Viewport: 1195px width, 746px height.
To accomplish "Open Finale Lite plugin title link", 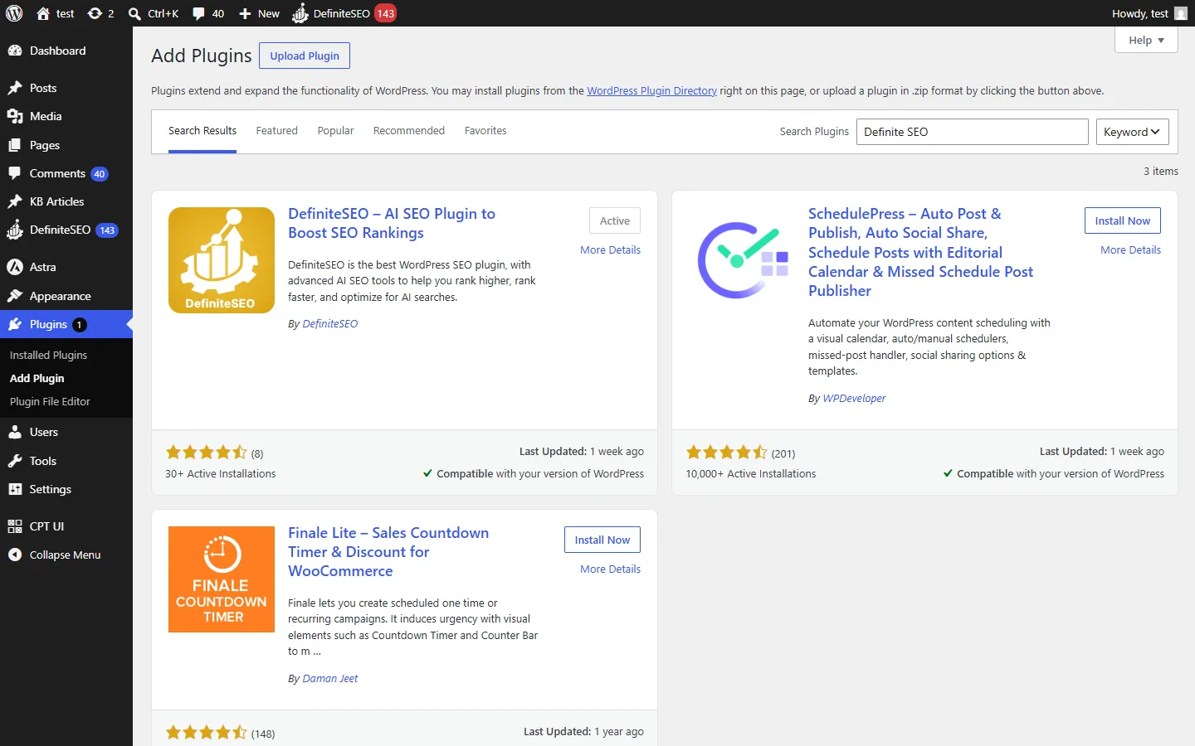I will (388, 551).
